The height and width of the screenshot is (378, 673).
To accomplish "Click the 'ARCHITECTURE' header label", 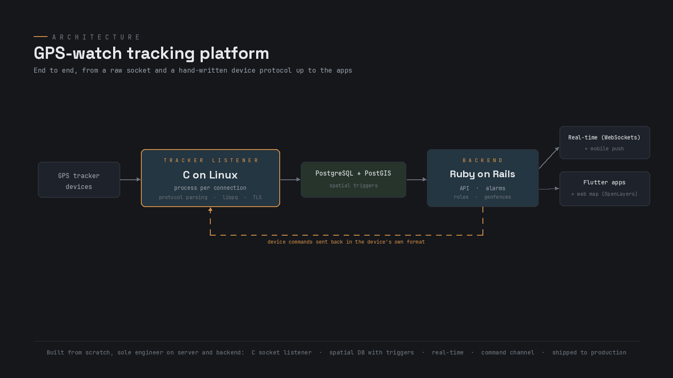I will click(x=96, y=37).
